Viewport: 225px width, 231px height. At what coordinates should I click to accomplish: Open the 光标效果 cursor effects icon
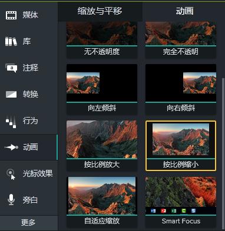point(11,174)
